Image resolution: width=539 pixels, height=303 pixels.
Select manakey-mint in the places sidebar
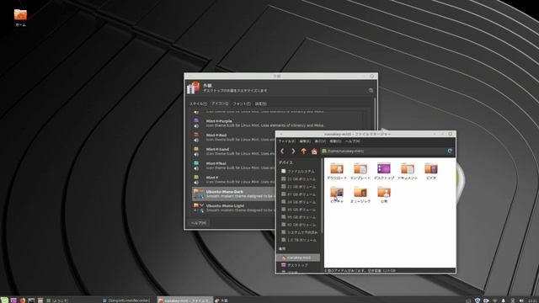(x=298, y=258)
